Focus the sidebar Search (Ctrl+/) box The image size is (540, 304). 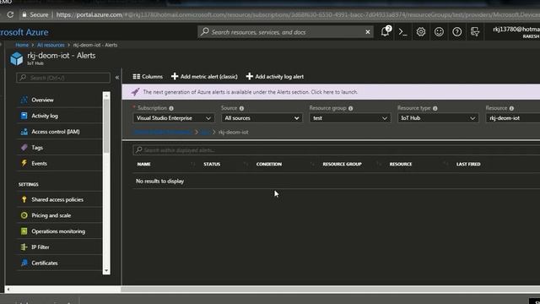63,78
